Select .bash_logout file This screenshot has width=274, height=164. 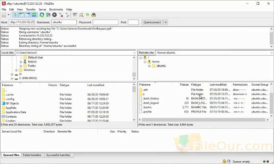151,103
